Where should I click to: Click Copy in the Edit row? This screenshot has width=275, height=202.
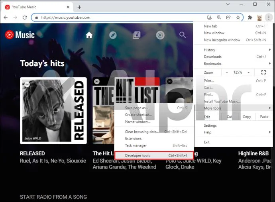tap(247, 117)
